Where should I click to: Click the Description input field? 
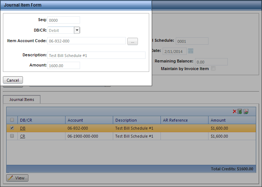[96, 55]
